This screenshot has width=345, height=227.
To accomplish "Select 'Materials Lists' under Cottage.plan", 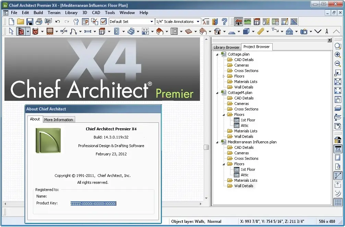I will pyautogui.click(x=246, y=82).
